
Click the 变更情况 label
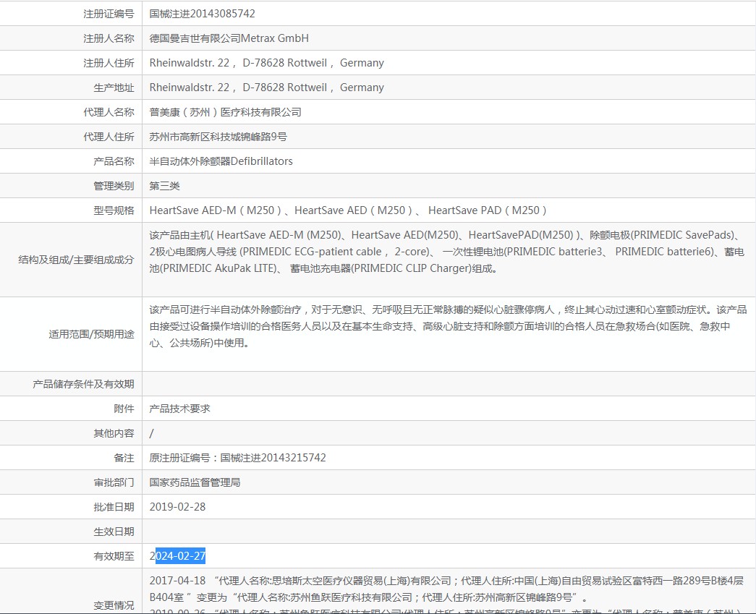114,605
